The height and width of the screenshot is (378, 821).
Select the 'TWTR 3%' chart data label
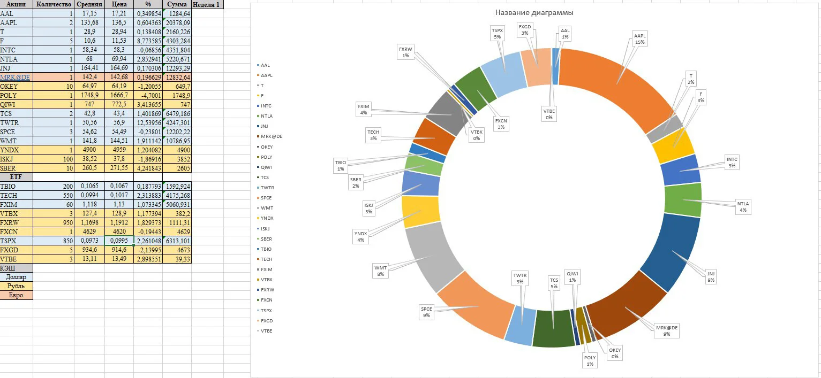pos(520,279)
